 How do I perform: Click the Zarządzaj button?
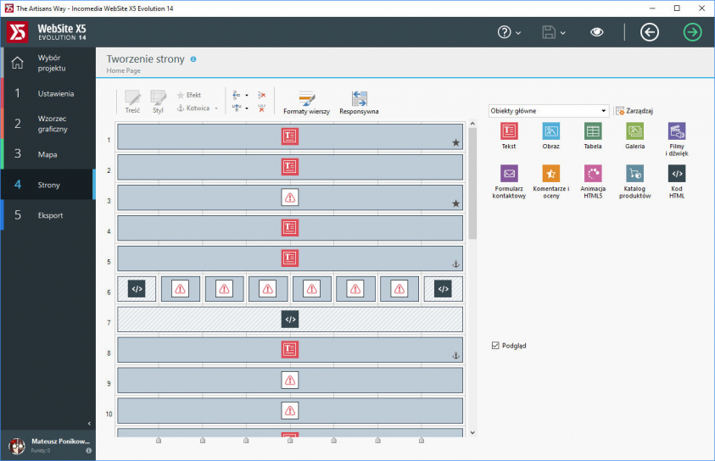(x=634, y=111)
